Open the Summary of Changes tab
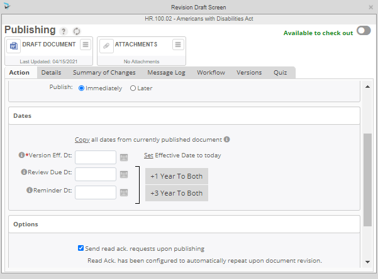Screen dimensions: 378x279 104,73
